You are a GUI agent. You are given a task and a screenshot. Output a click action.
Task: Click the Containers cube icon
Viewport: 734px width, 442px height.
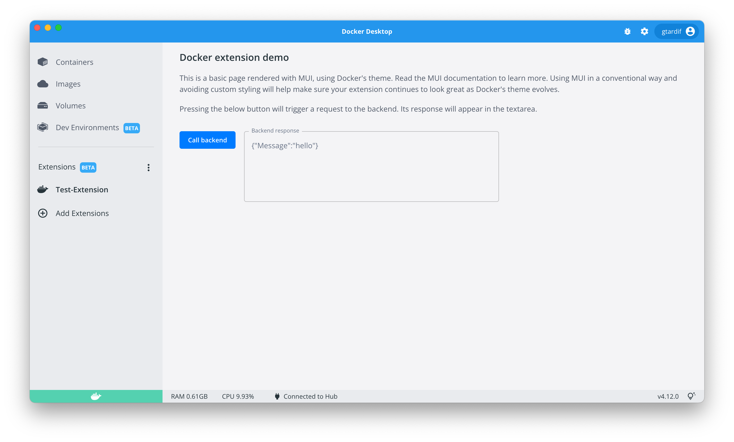[x=42, y=62]
